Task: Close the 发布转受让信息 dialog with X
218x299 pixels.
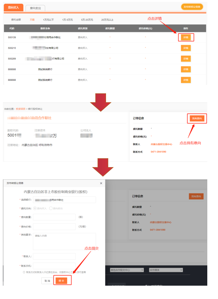Action: click(x=101, y=183)
